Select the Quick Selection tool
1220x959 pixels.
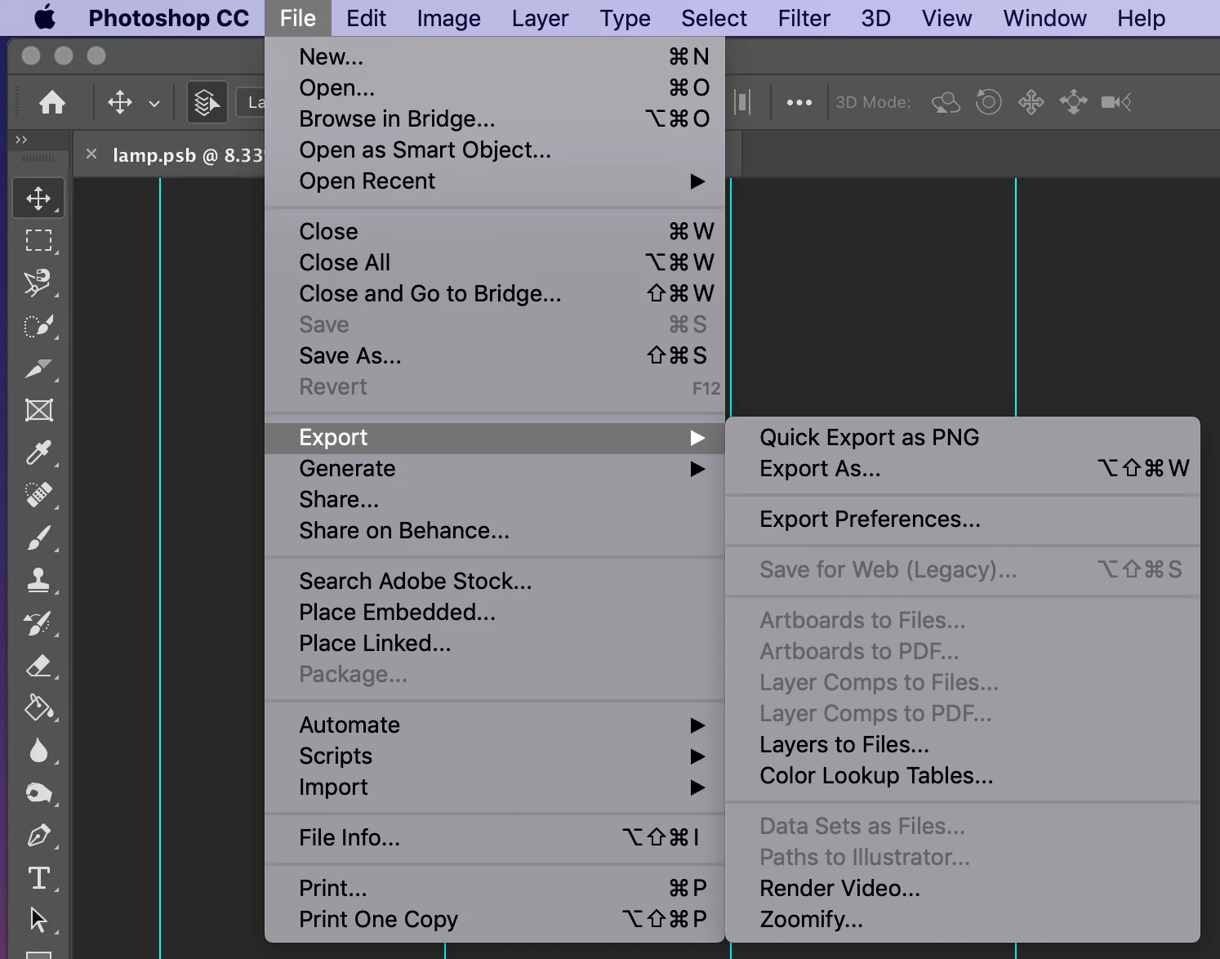[38, 326]
